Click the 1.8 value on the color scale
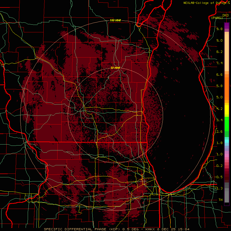 pos(219,143)
